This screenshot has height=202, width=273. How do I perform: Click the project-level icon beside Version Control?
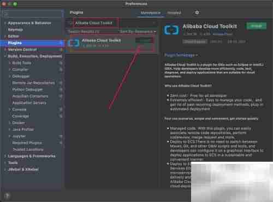pyautogui.click(x=61, y=50)
